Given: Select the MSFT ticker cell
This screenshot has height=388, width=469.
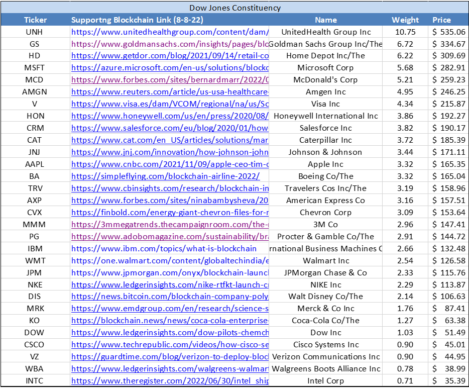Looking at the screenshot, I should [x=35, y=68].
